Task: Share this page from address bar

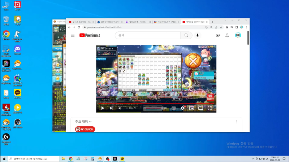Action: 216,27
